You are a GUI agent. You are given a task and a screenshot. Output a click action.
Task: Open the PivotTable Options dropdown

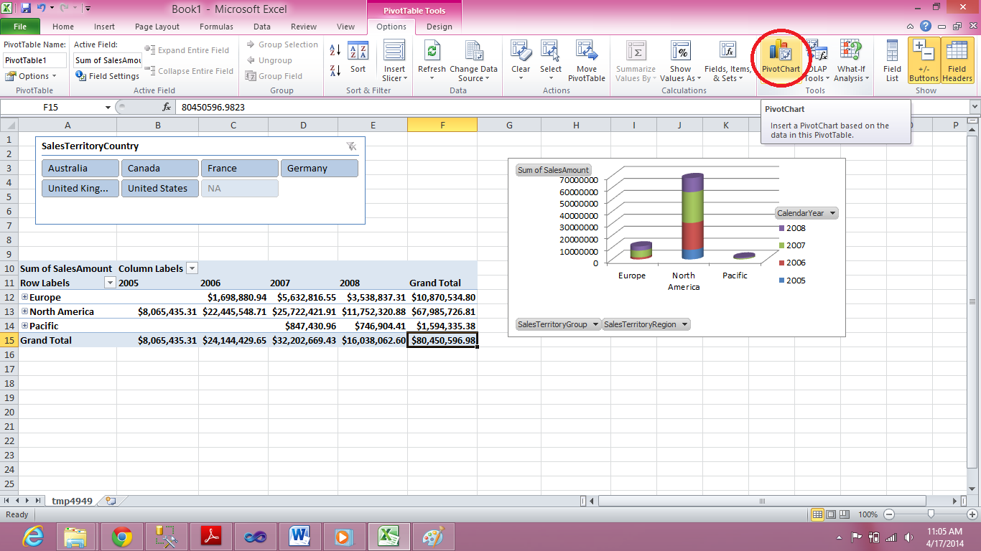click(32, 76)
